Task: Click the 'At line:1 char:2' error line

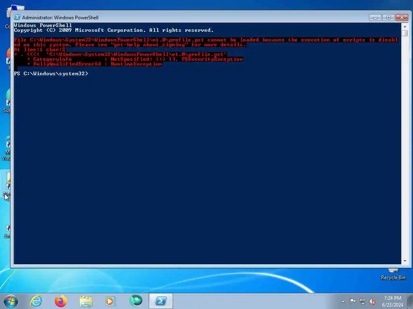Action: tap(40, 49)
